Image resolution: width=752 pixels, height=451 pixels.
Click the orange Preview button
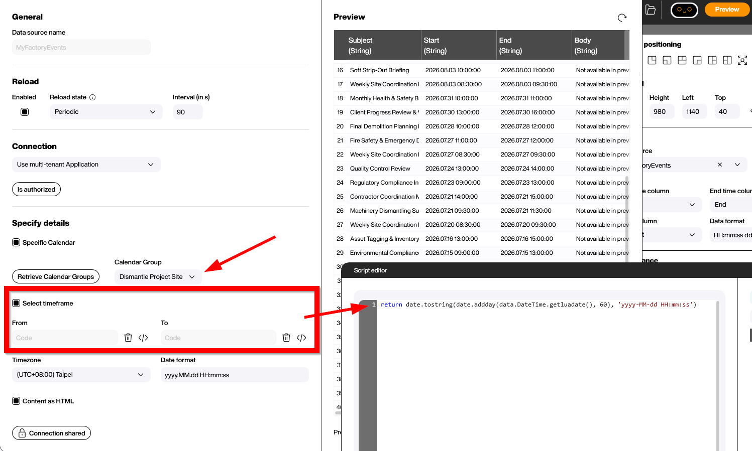(x=727, y=10)
